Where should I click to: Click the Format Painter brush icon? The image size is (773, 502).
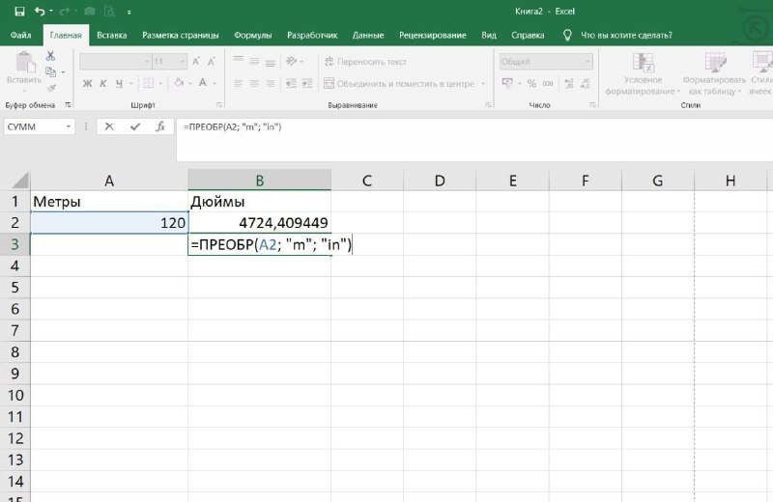click(51, 88)
